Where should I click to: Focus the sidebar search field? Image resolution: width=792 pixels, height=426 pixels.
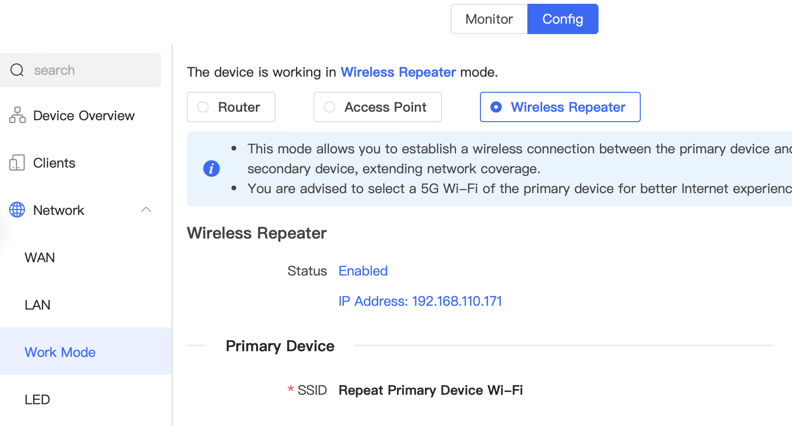tap(81, 70)
